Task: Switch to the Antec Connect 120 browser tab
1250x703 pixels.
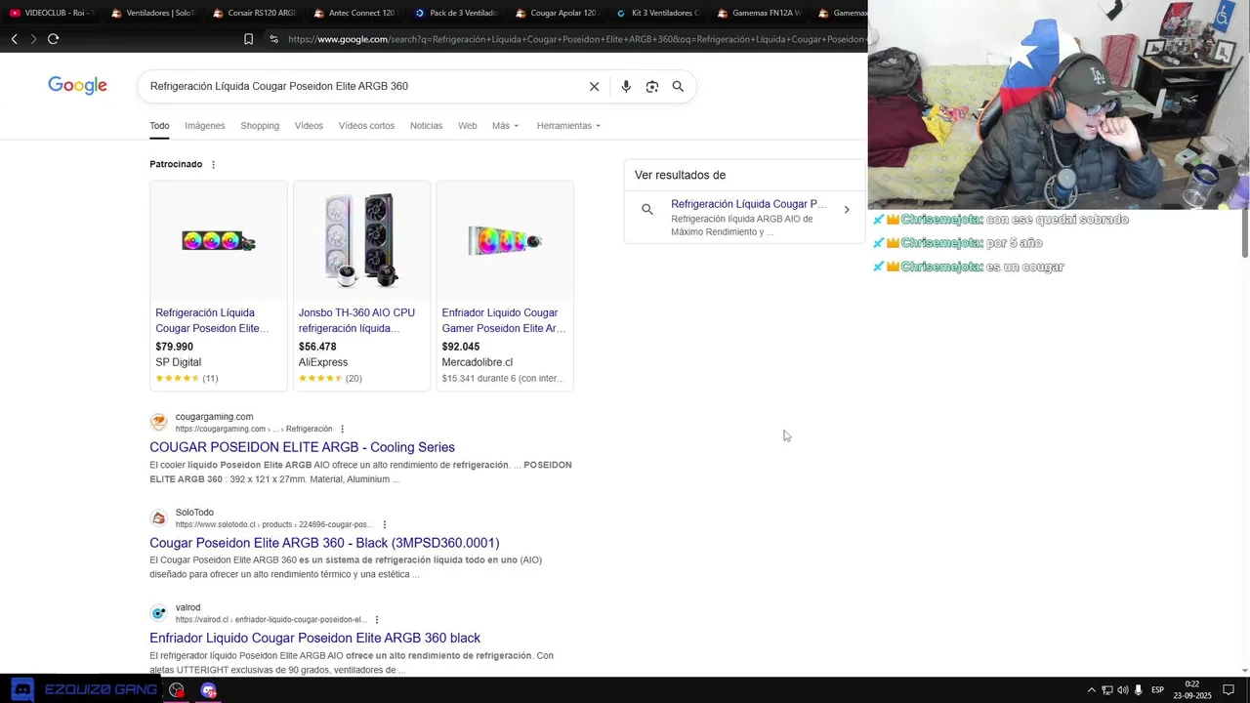Action: [x=355, y=13]
